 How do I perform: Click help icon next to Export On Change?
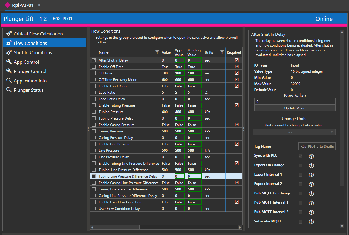(x=311, y=166)
